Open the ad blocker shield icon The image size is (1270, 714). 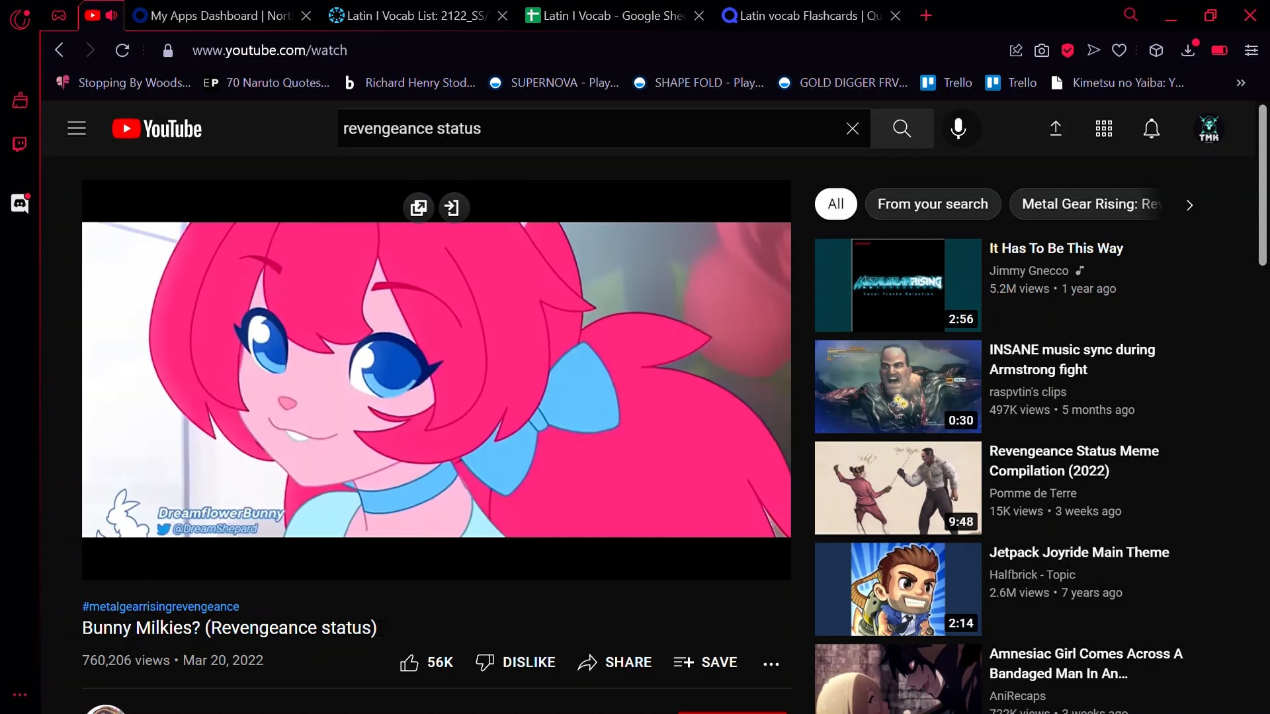pos(1068,50)
